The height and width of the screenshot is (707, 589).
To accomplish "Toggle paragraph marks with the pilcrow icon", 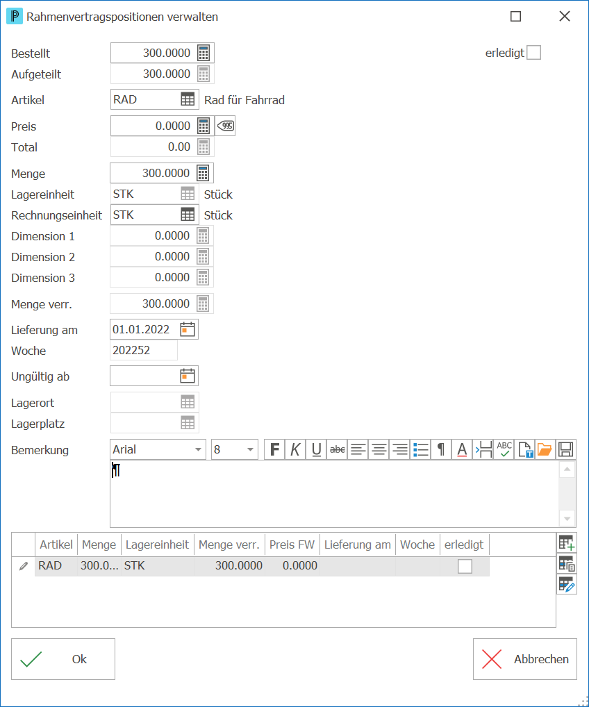I will [x=442, y=449].
